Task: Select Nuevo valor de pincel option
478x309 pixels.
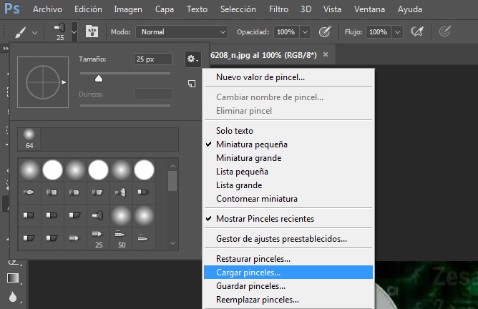Action: point(260,77)
